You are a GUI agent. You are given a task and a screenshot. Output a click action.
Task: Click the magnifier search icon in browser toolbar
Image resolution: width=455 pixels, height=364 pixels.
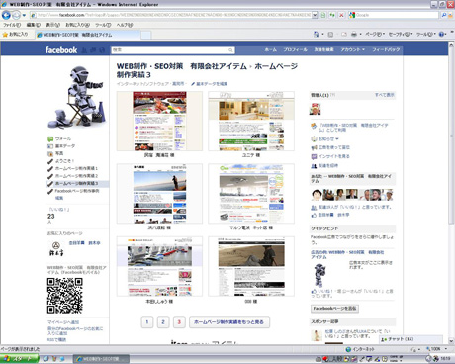tap(444, 15)
